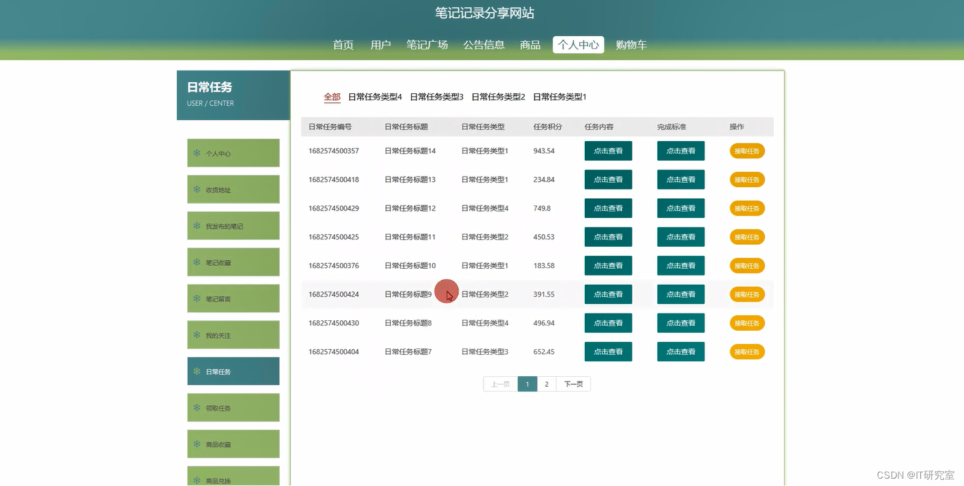Image resolution: width=964 pixels, height=486 pixels.
Task: Select the 全部 filter tab
Action: coord(332,97)
